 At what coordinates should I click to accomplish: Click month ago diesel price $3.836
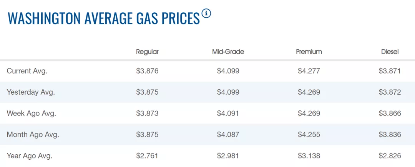390,135
